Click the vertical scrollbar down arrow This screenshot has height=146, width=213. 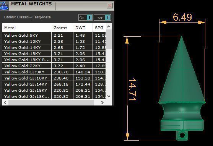[109, 96]
